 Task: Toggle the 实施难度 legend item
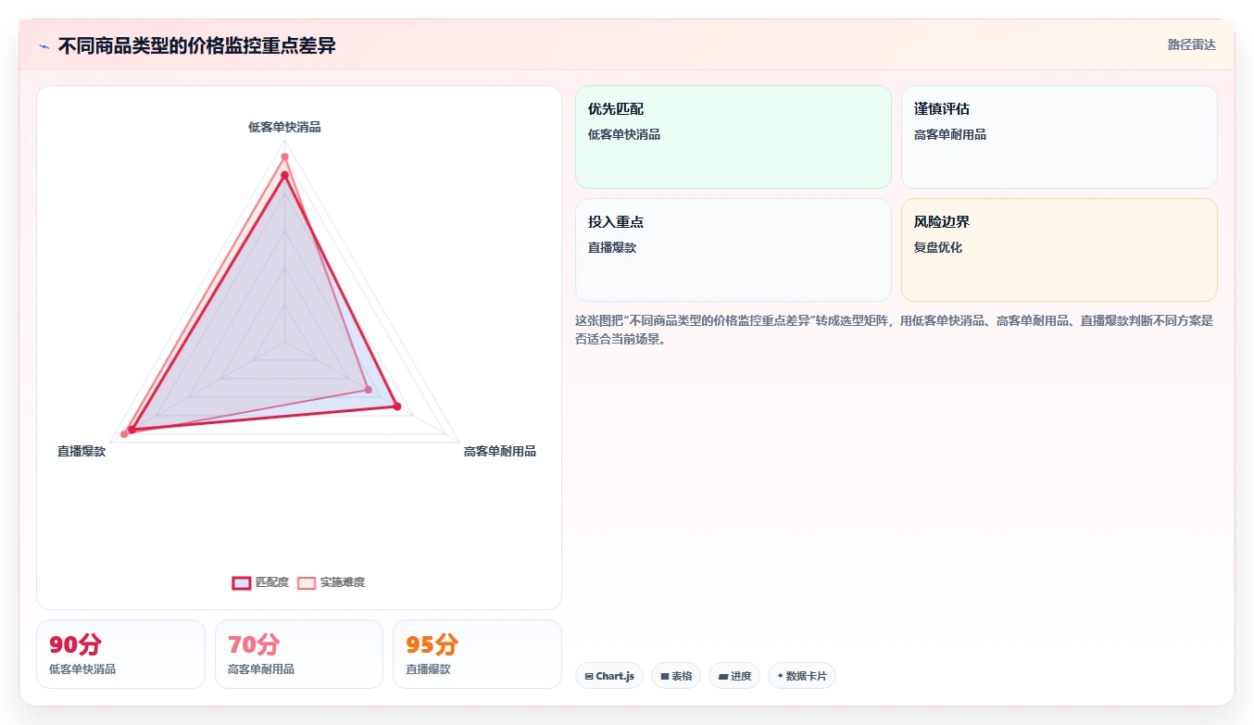(x=331, y=582)
